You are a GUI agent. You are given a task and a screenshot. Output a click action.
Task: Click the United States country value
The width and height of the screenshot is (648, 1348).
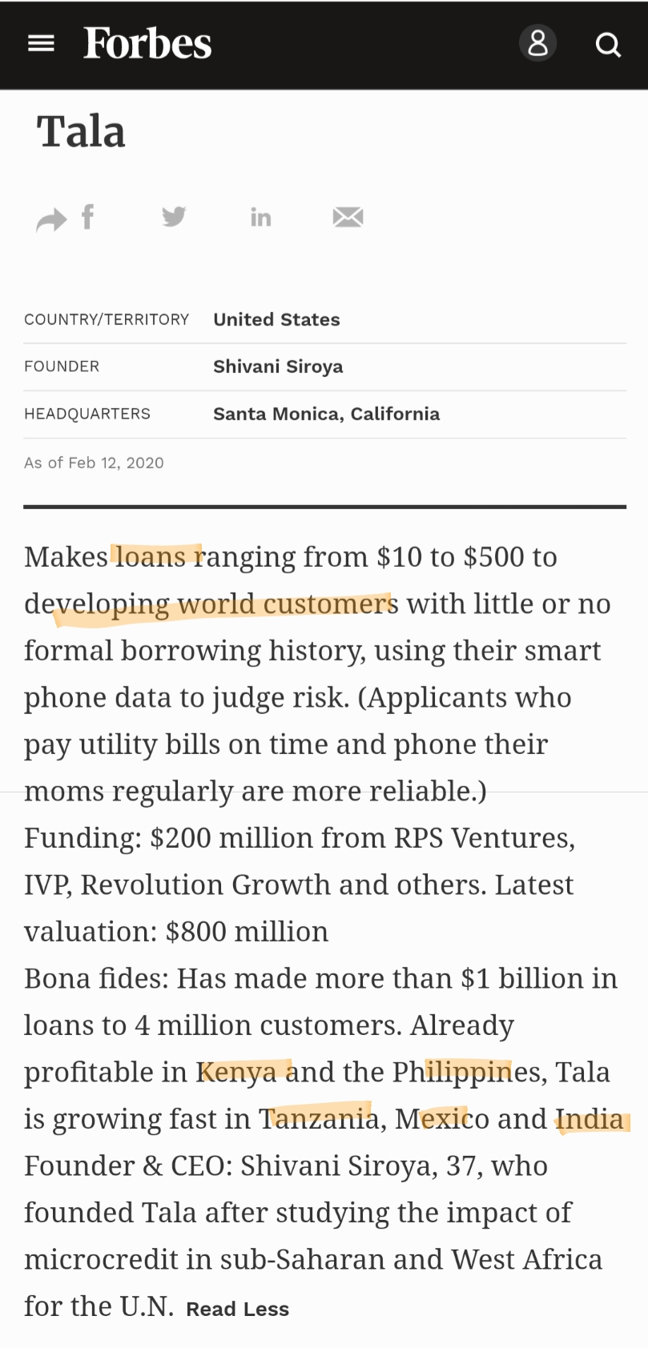click(276, 319)
